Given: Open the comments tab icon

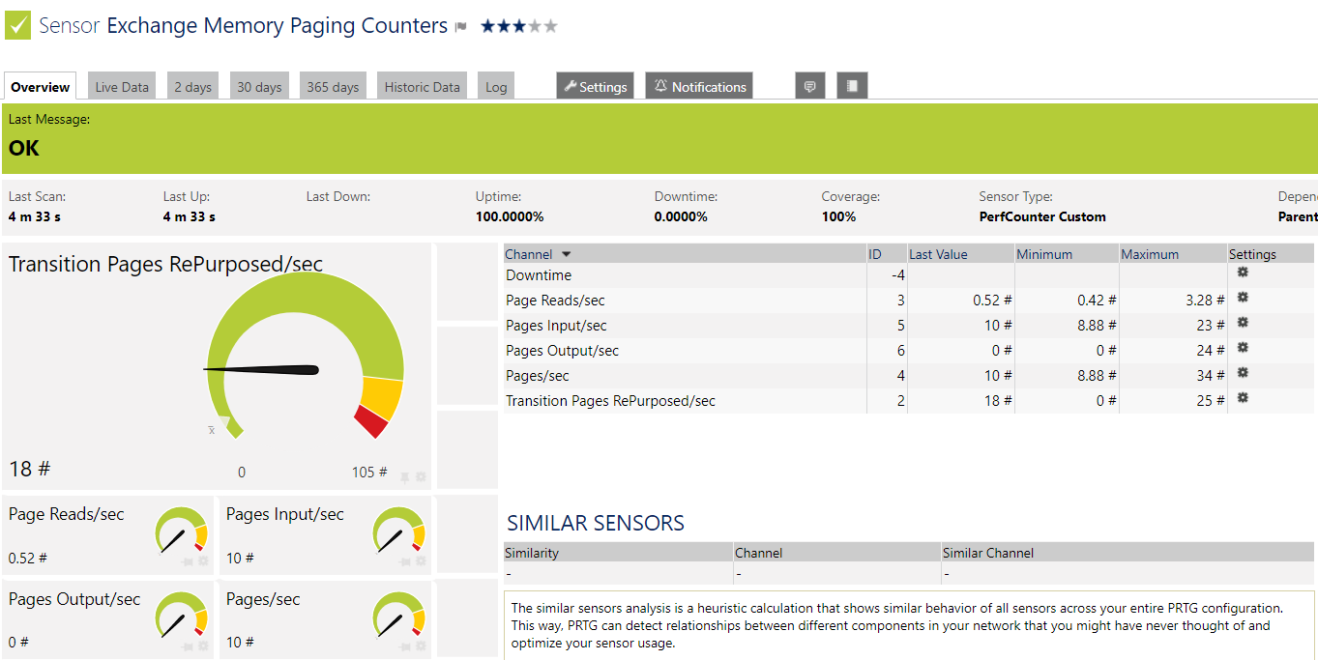Looking at the screenshot, I should (809, 86).
